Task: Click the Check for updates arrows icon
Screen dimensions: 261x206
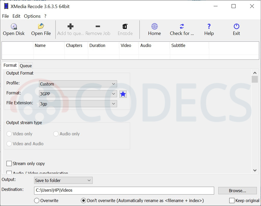Action: [x=182, y=26]
